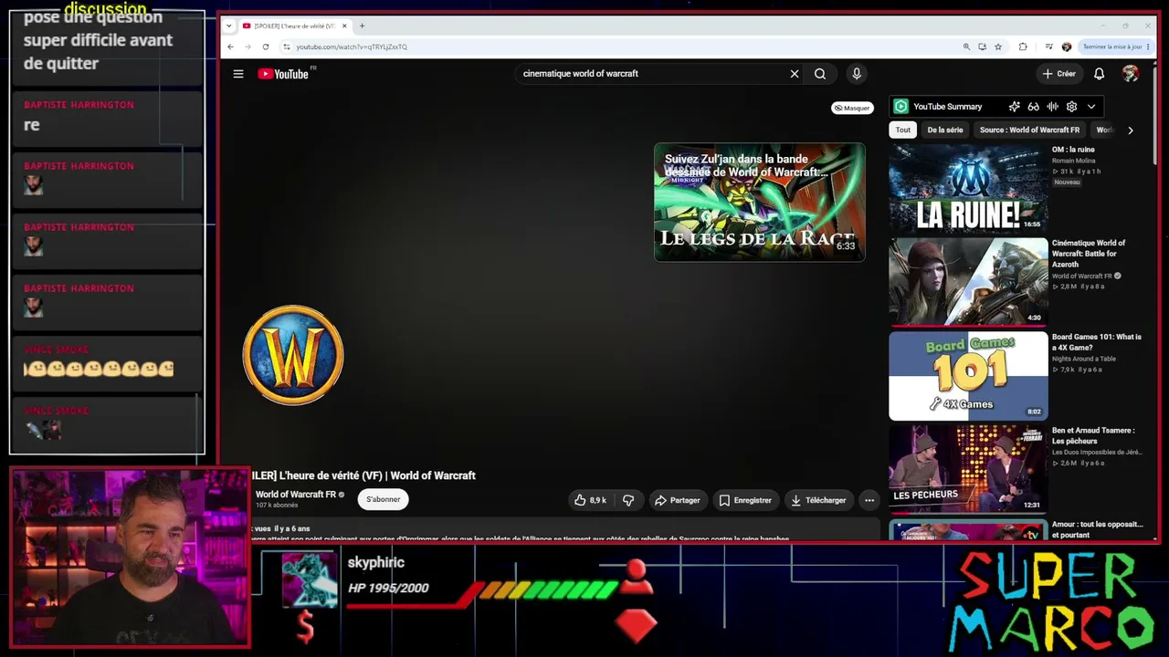Open the OM : la ruine video thumbnail

(968, 188)
